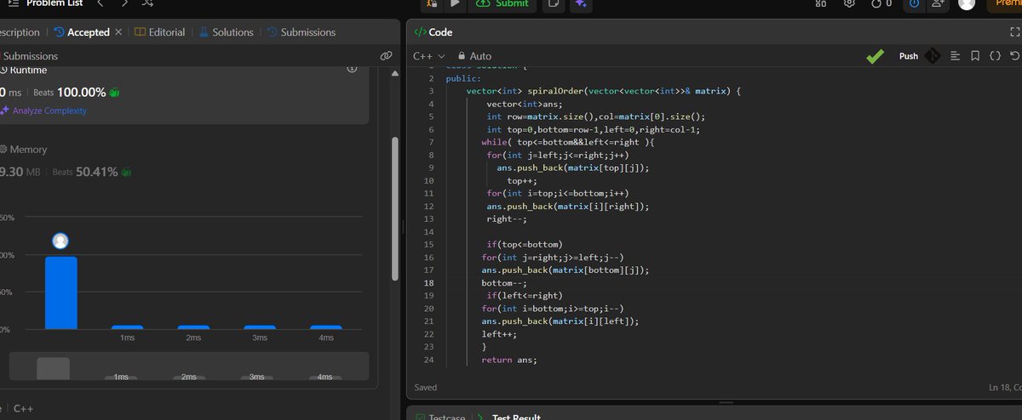Go to the previous problem arrow

tap(100, 3)
